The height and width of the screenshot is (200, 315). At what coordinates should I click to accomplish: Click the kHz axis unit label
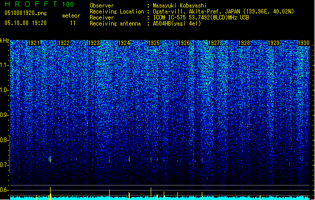(5, 40)
